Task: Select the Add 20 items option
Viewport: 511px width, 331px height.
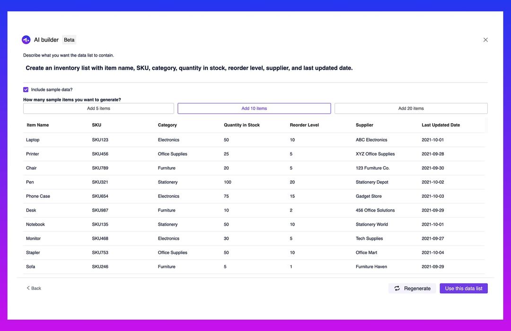Action: (411, 108)
